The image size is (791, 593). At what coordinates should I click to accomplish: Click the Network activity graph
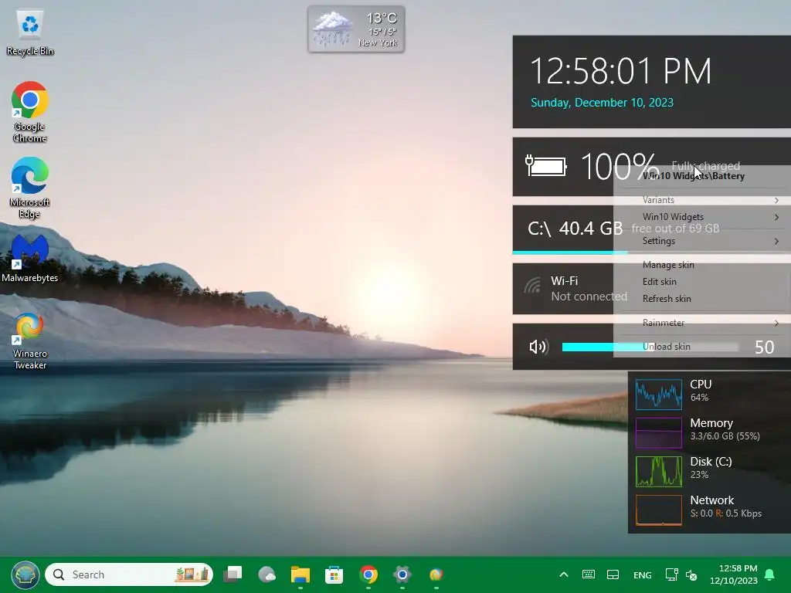659,510
